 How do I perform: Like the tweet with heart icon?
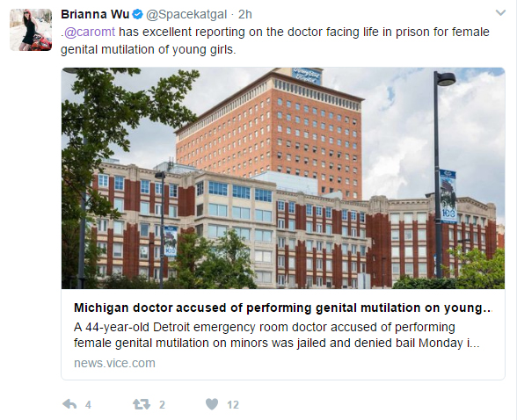click(x=212, y=404)
